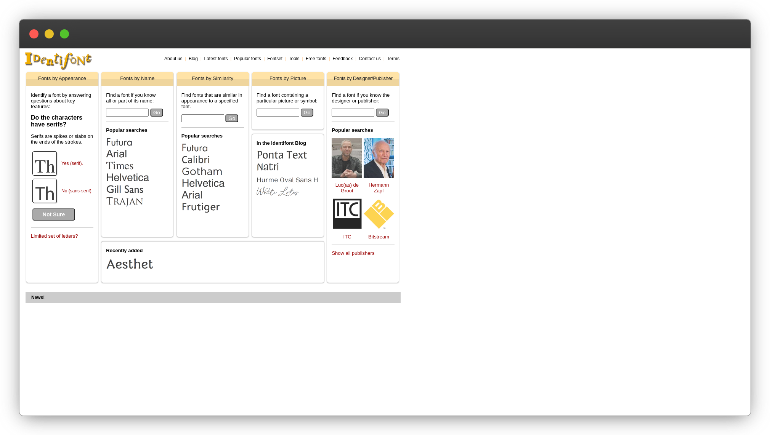Image resolution: width=770 pixels, height=435 pixels.
Task: Click the 'Limited set of letters?' link
Action: (x=54, y=236)
